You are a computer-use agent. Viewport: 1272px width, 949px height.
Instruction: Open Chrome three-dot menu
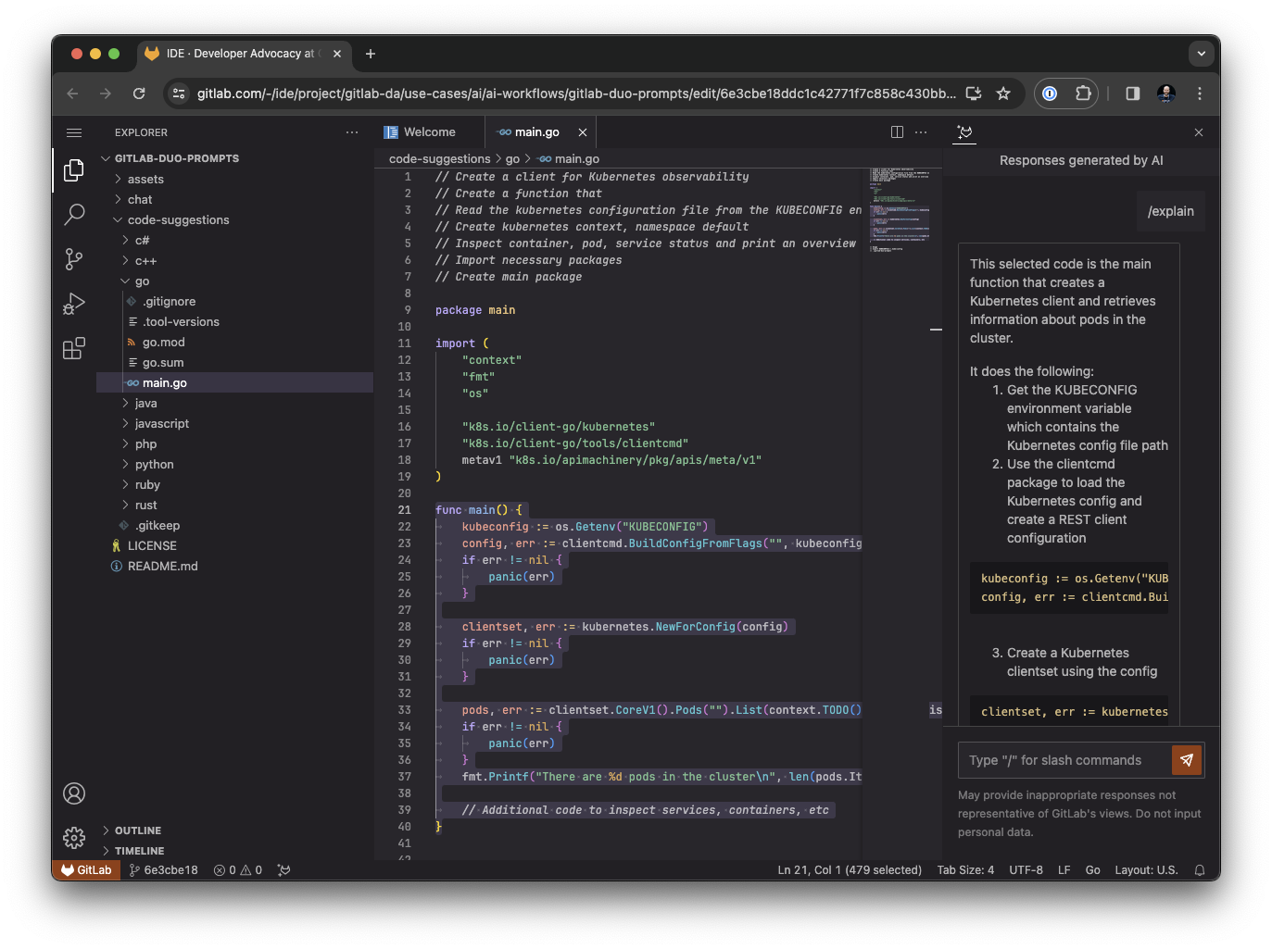pyautogui.click(x=1200, y=94)
